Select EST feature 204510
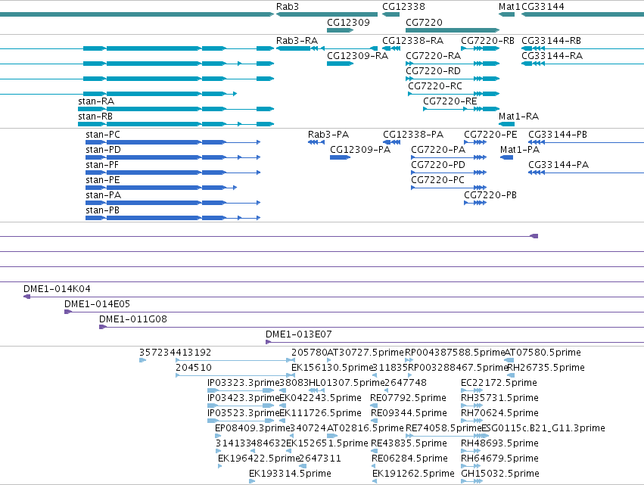 194,368
